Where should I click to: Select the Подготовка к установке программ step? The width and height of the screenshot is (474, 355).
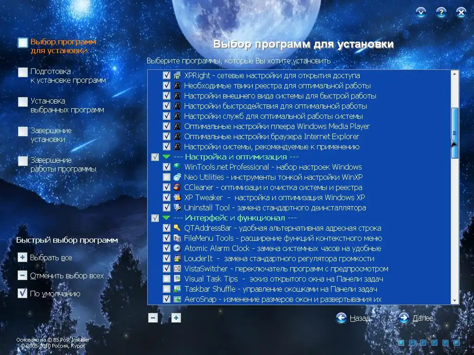pyautogui.click(x=62, y=76)
